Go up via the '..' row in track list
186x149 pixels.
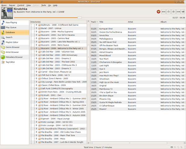138,25
